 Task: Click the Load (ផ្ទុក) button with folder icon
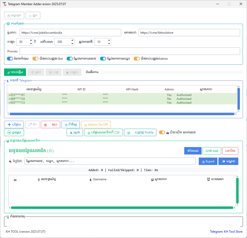click(x=33, y=15)
